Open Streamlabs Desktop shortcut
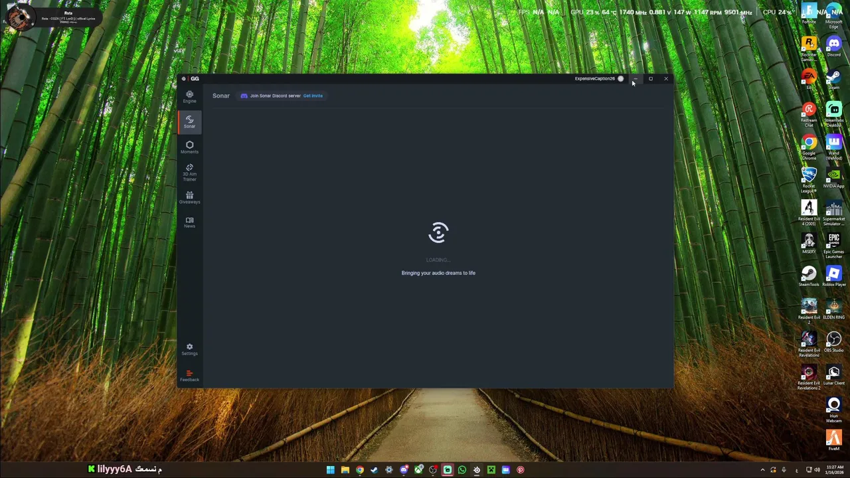Screen dimensions: 850x478 tap(833, 114)
